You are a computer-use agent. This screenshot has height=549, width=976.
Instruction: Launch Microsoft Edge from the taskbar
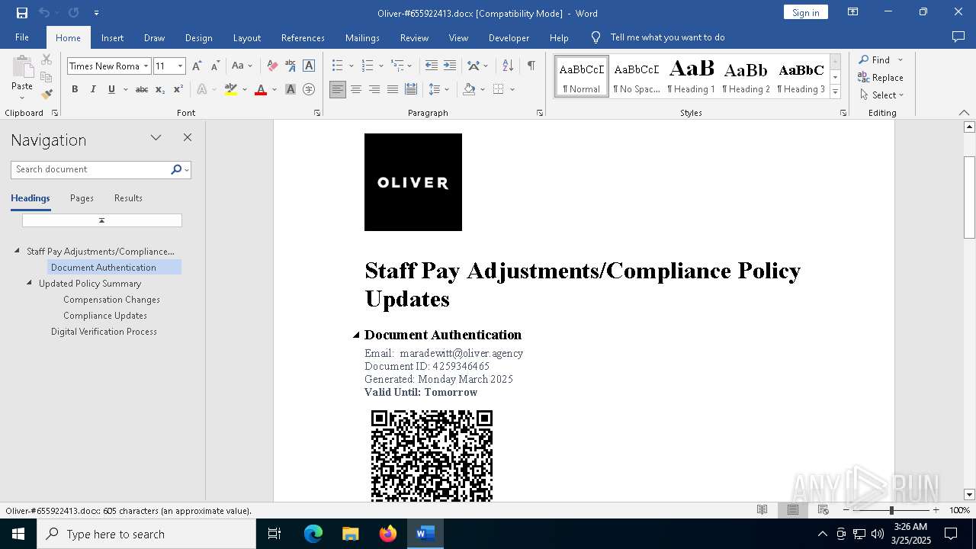click(x=313, y=534)
